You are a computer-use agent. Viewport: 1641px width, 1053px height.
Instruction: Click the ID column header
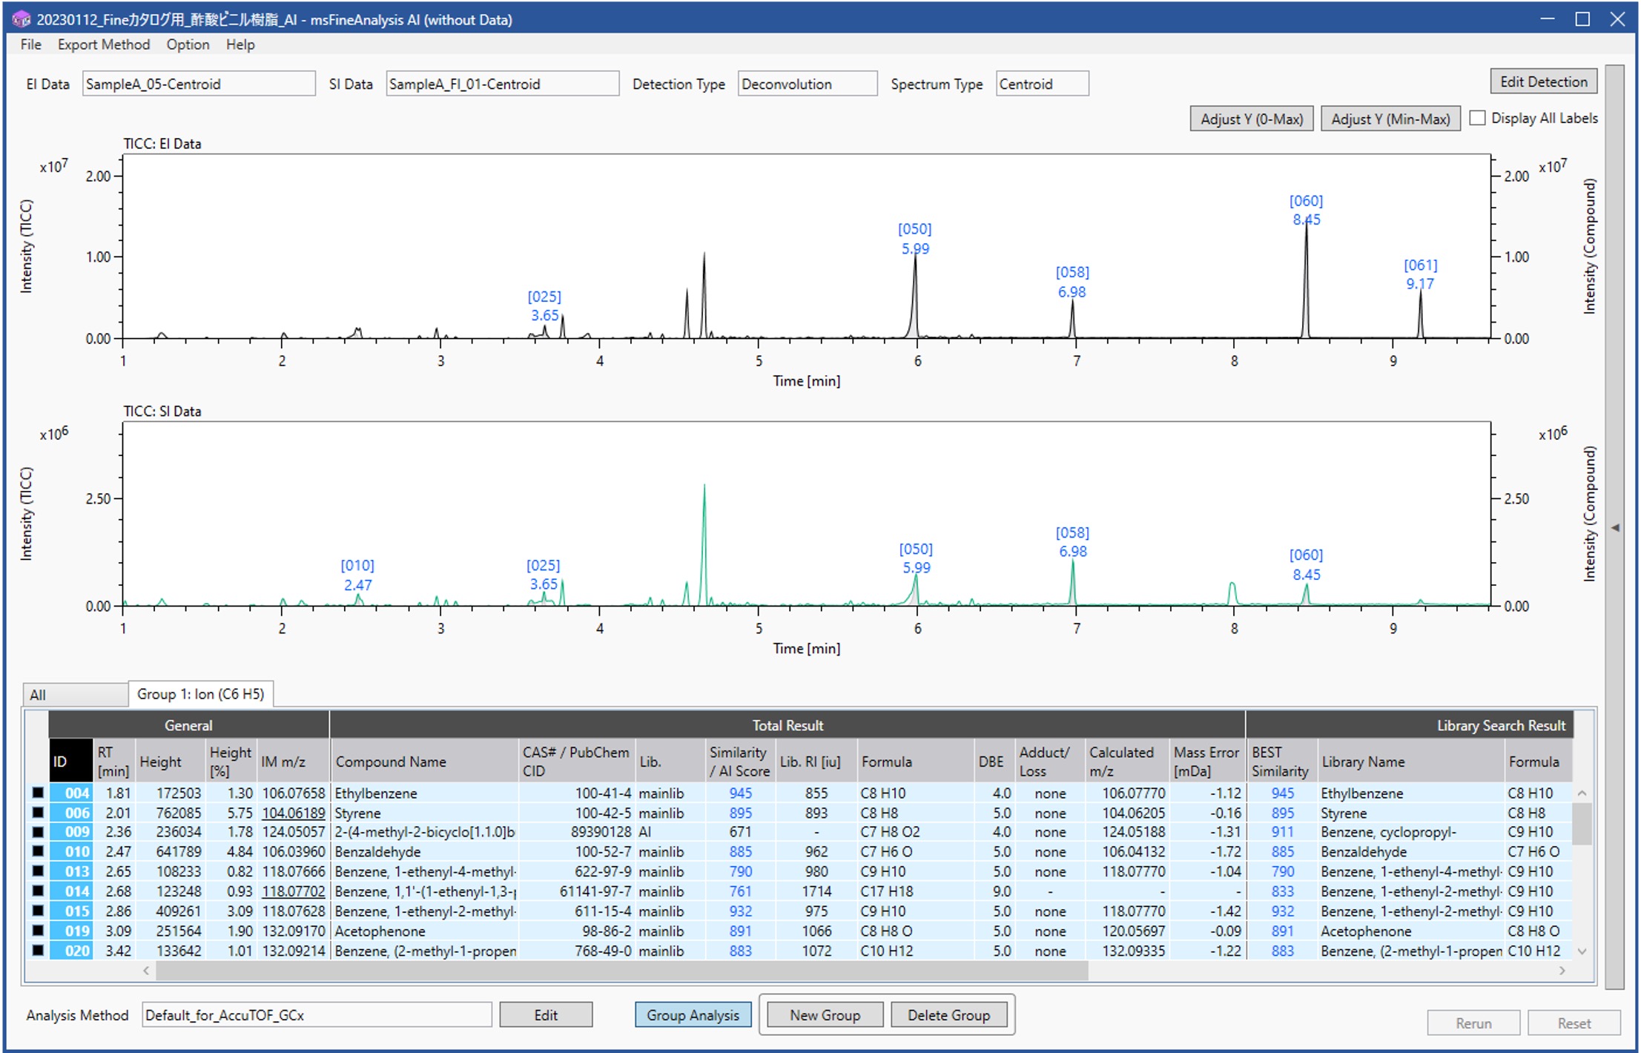tap(71, 761)
